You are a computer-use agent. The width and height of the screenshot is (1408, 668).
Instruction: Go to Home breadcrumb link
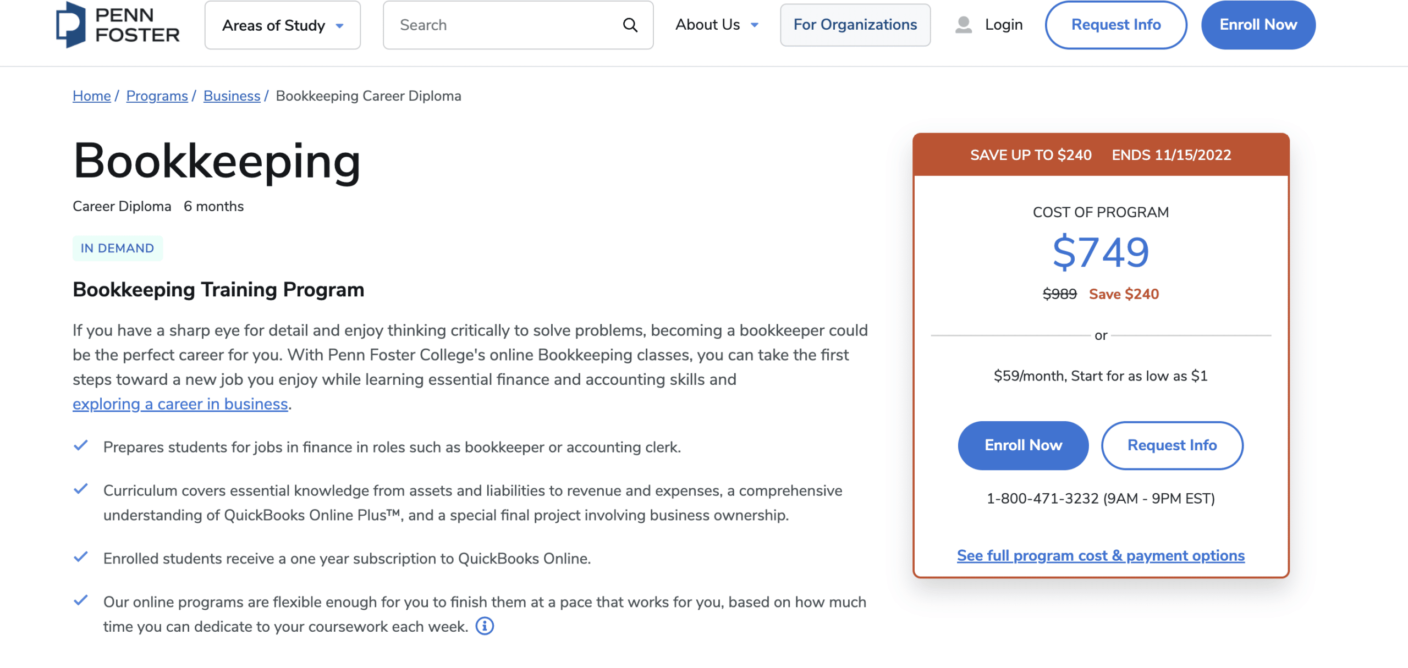click(92, 96)
